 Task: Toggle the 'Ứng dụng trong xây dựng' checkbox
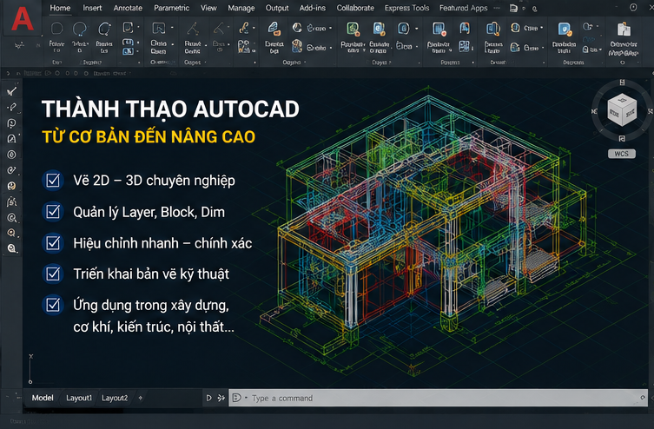53,305
